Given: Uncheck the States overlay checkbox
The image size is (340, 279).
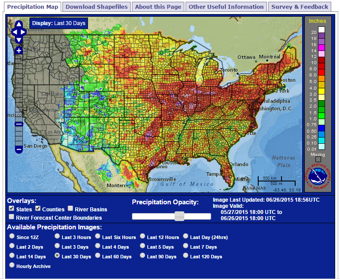Looking at the screenshot, I should 11,209.
